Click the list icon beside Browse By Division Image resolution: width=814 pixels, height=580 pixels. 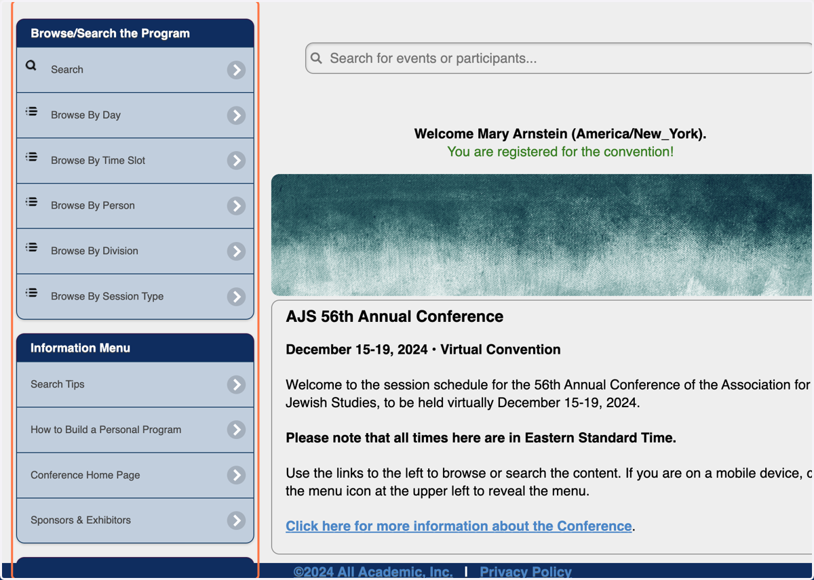31,247
